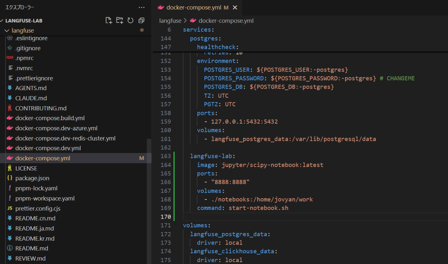448x264 pixels.
Task: Open package.json in the explorer
Action: pos(32,178)
